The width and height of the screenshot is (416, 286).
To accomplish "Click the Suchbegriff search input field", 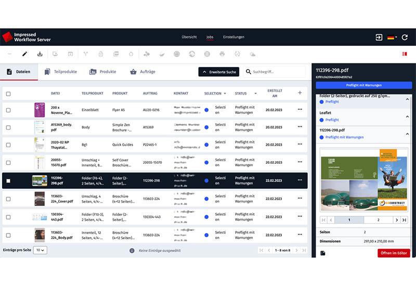I will 277,72.
